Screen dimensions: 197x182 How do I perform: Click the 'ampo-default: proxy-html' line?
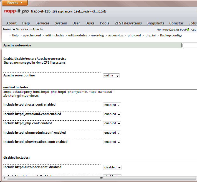58,92
